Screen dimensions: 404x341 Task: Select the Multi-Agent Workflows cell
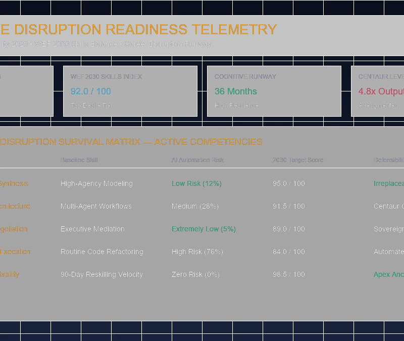96,206
